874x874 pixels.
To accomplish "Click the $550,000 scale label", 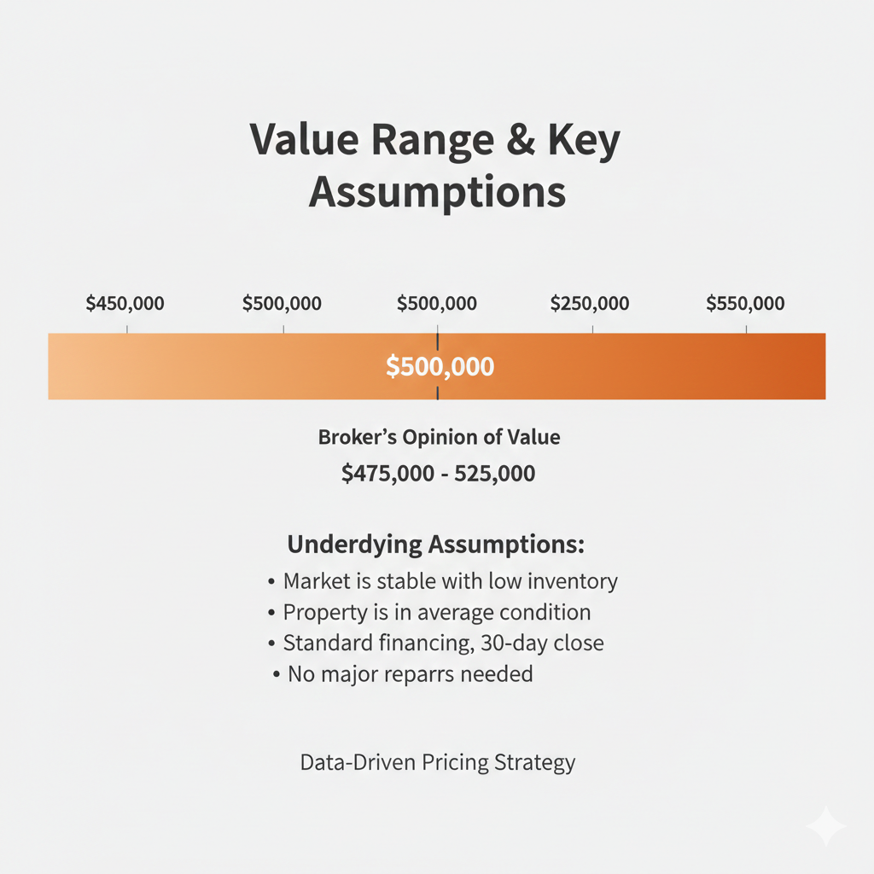I will point(745,303).
